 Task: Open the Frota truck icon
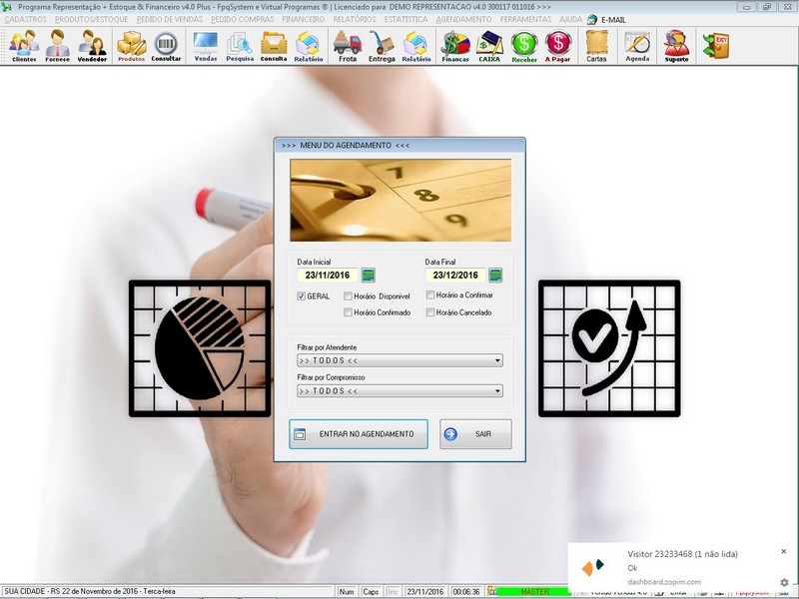(x=348, y=46)
